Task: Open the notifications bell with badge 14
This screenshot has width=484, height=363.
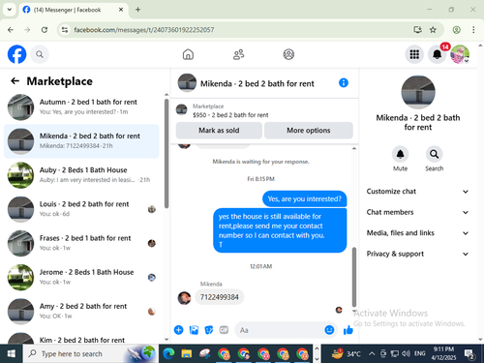Action: point(438,54)
